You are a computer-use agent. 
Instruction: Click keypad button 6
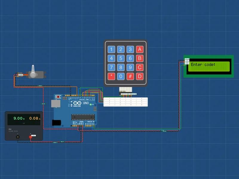[130, 58]
